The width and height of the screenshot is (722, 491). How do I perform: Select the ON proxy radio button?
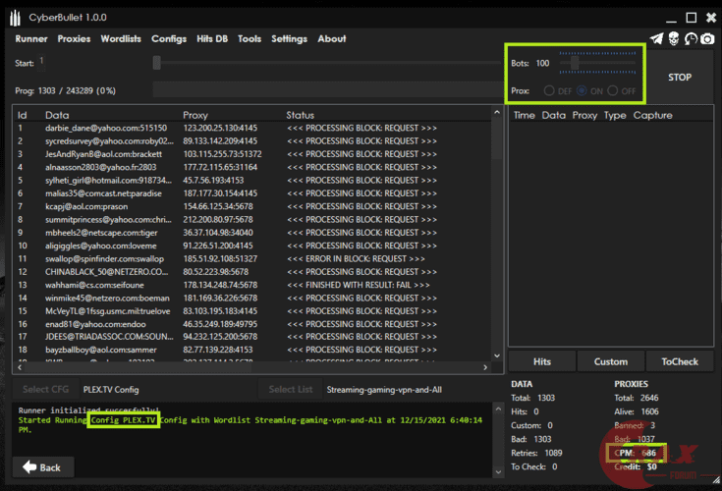tap(583, 91)
